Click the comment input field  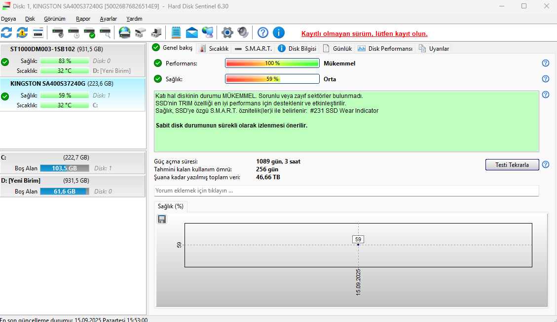[346, 191]
